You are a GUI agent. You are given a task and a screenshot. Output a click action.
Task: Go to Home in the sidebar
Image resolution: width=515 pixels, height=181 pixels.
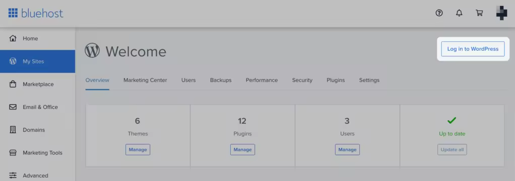coord(37,38)
